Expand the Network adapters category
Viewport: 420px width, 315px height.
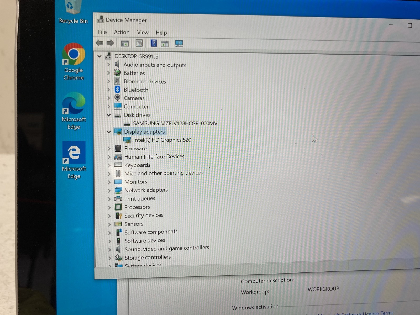[x=109, y=190]
